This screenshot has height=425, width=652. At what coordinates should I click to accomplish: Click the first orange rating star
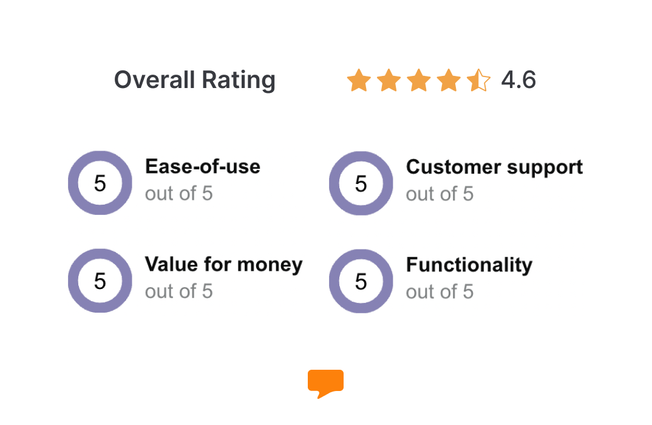tap(359, 80)
